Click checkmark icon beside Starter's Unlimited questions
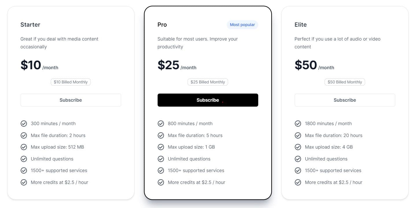Viewport: 417px width, 208px height. coord(24,159)
